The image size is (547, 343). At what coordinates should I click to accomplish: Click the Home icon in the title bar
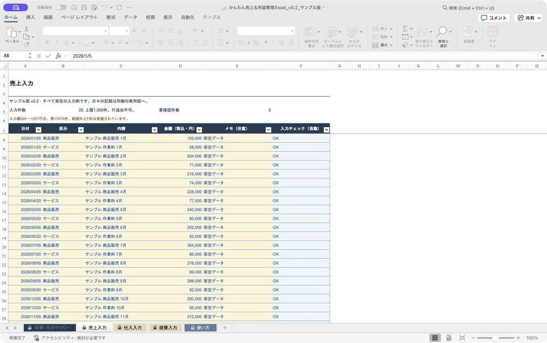[x=74, y=7]
